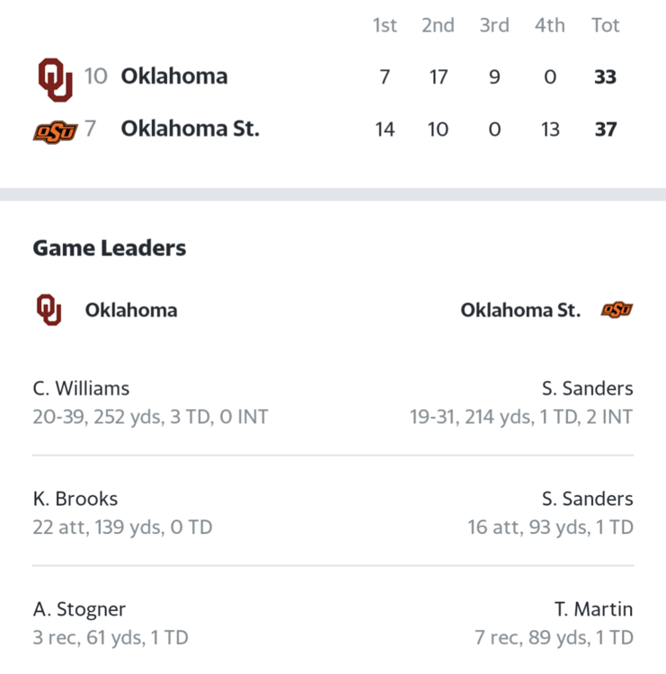Click Oklahoma's ranking number 10

click(x=95, y=76)
